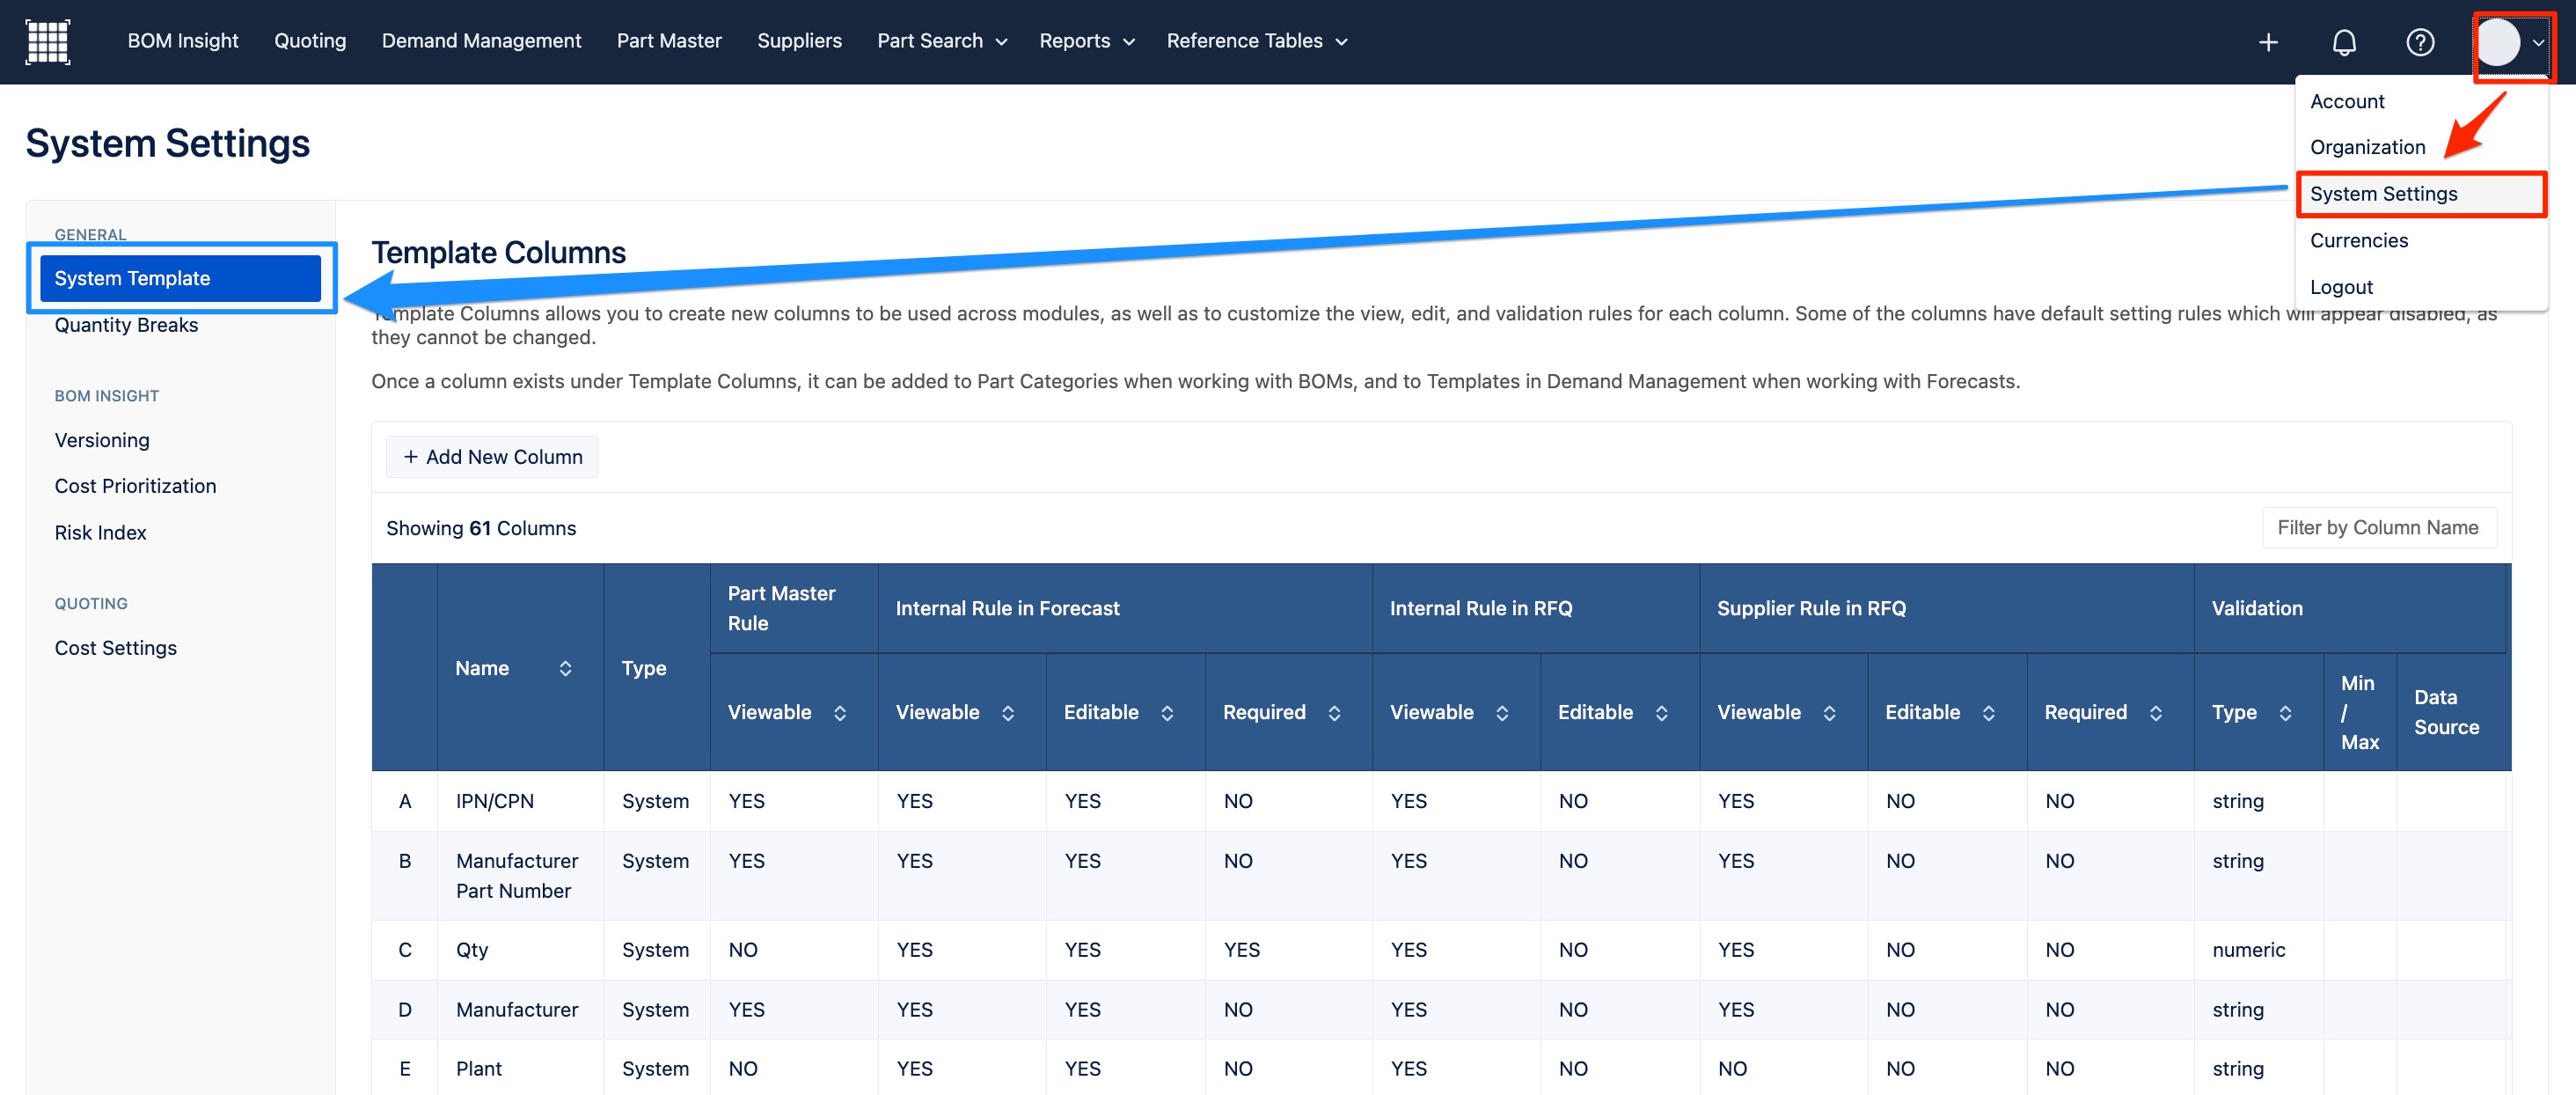Screen dimensions: 2576x1095
Task: Click Logout in user menu
Action: click(2340, 287)
